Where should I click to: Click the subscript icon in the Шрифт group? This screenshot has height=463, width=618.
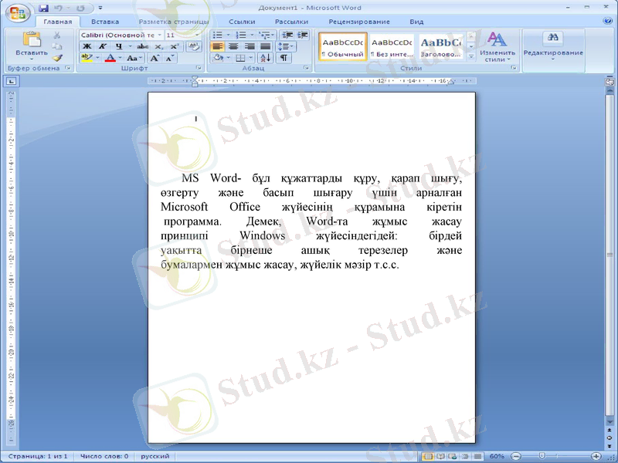158,46
